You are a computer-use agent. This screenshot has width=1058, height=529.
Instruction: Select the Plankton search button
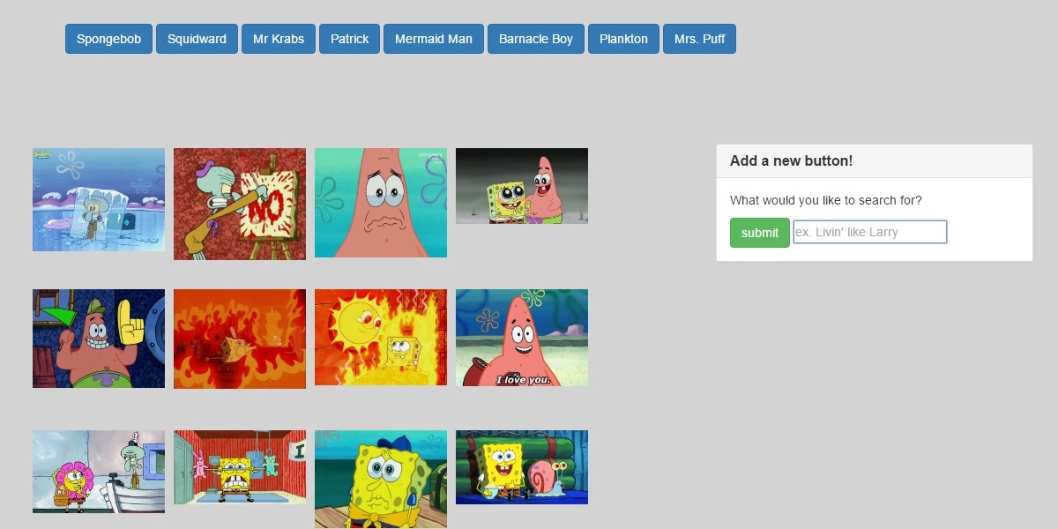[623, 39]
